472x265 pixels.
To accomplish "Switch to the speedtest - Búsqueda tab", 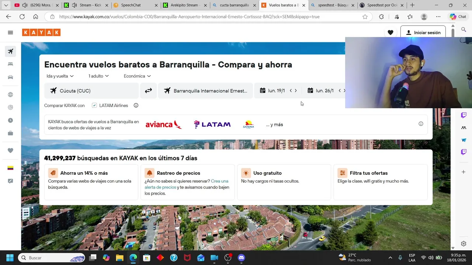I will point(332,5).
